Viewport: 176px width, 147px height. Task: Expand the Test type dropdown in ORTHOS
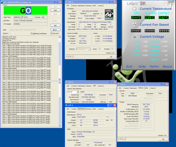tap(46, 30)
